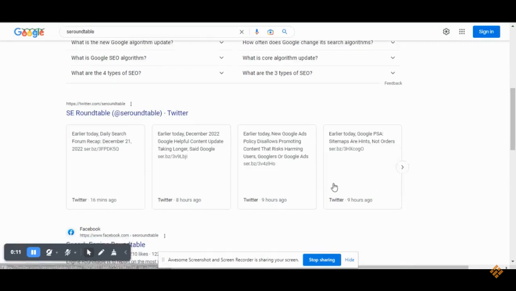This screenshot has width=516, height=291.
Task: Open Google settings gear icon
Action: (446, 32)
